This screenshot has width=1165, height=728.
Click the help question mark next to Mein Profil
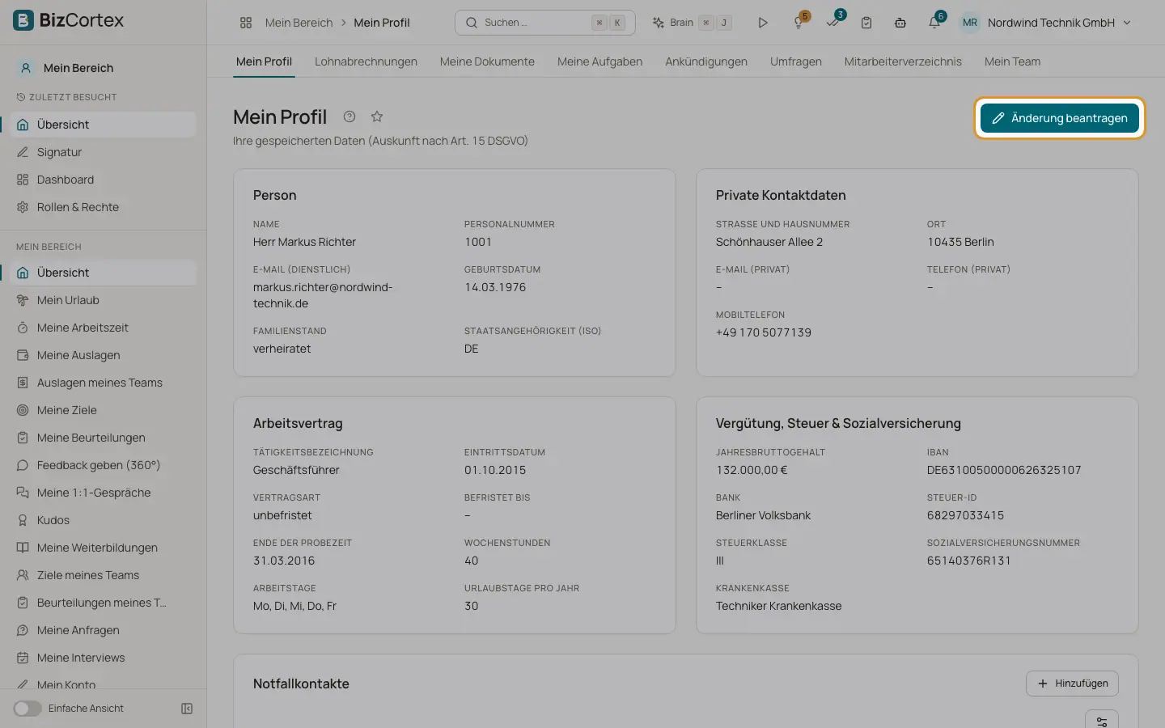[x=349, y=116]
